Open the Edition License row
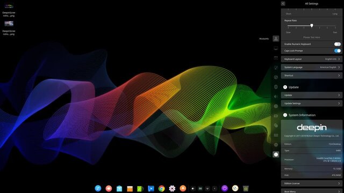The height and width of the screenshot is (193, 344). click(x=312, y=183)
